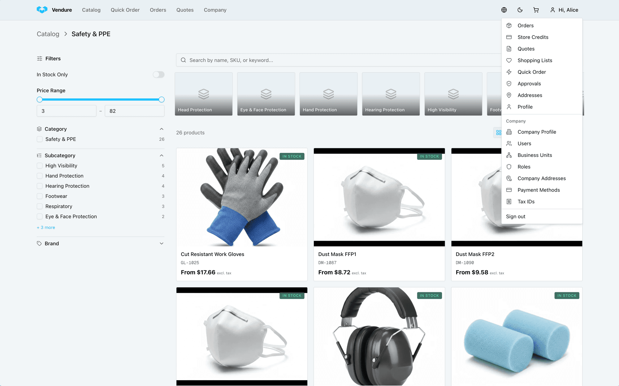Click the user icon beside Hi, Alice
Screen dimensions: 619x386
[x=552, y=10]
